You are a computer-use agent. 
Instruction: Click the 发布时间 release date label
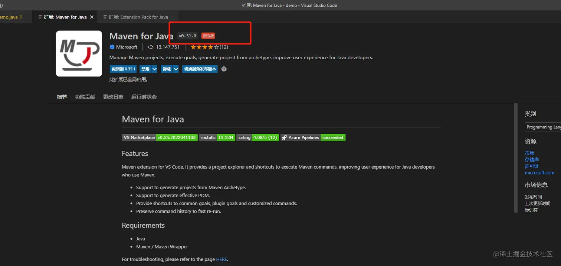coord(533,197)
